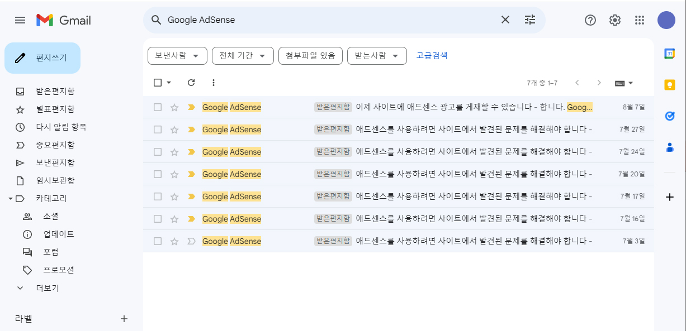Open Google Tasks in side panel
This screenshot has height=331, width=686.
[x=670, y=116]
